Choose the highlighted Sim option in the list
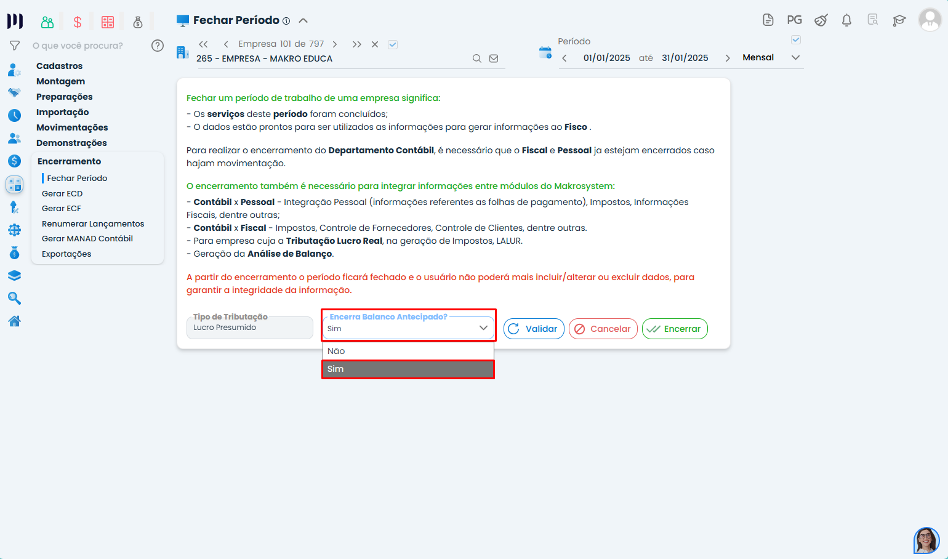This screenshot has width=948, height=559. pos(408,369)
